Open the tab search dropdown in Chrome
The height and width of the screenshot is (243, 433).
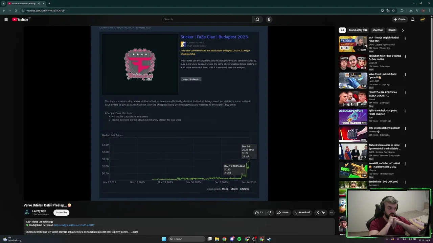pyautogui.click(x=3, y=3)
